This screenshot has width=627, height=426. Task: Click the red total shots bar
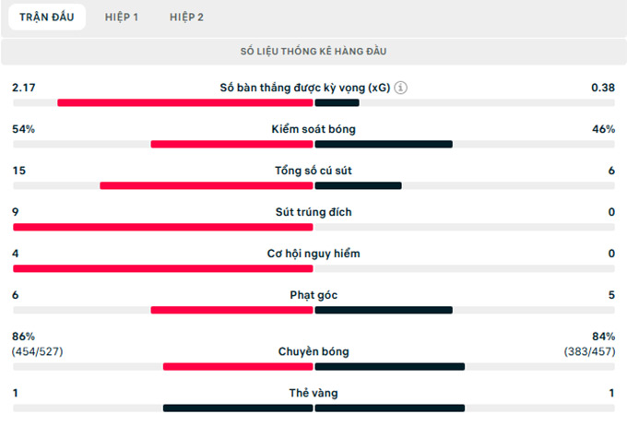click(207, 185)
